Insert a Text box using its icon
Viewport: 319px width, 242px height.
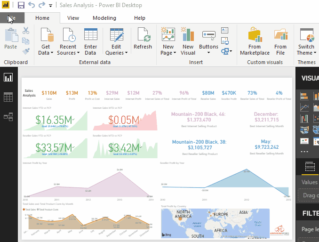pos(224,30)
